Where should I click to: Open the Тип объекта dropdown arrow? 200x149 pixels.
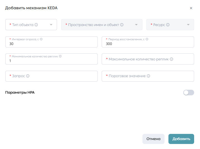pyautogui.click(x=51, y=25)
